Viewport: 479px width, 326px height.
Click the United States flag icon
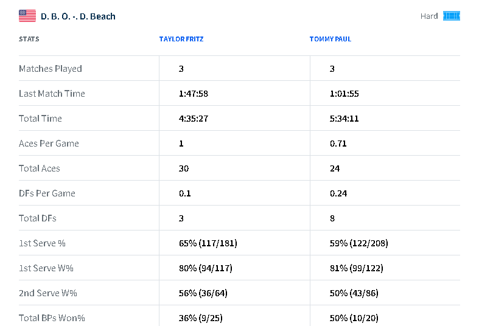tap(27, 16)
